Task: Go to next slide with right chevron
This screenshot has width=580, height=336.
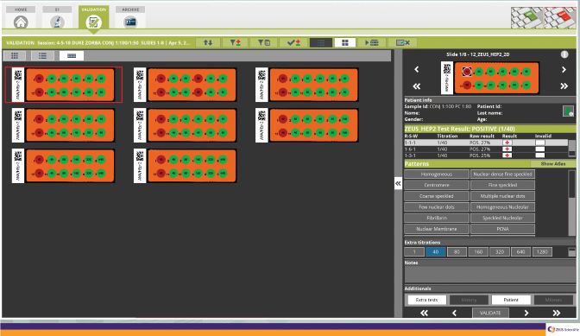Action: point(564,70)
